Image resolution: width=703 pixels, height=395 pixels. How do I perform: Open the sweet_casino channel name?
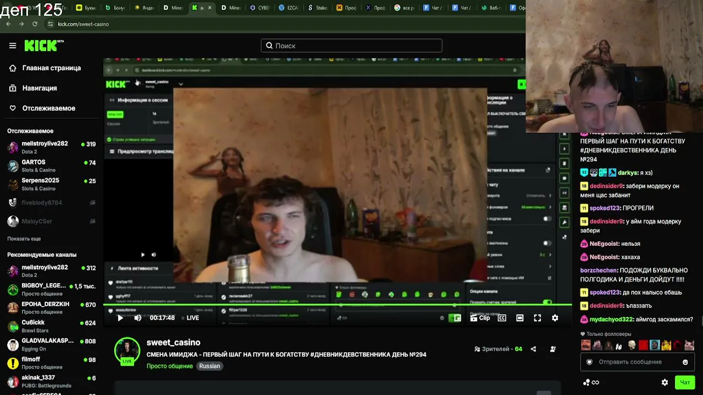174,342
